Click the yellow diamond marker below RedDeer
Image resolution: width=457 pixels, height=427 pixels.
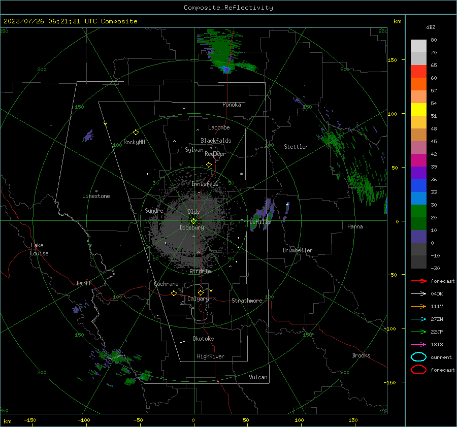[x=209, y=165]
